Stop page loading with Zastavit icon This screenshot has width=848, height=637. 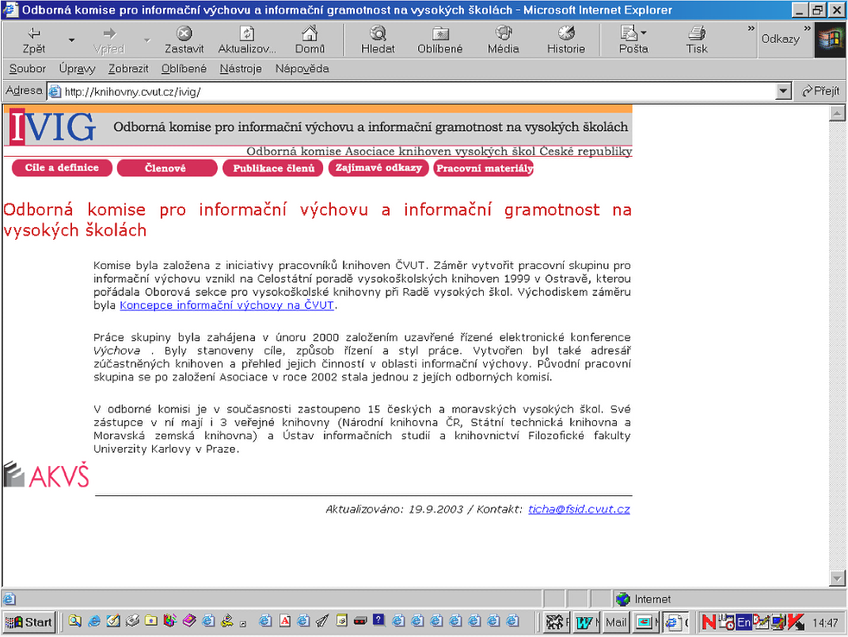point(184,33)
